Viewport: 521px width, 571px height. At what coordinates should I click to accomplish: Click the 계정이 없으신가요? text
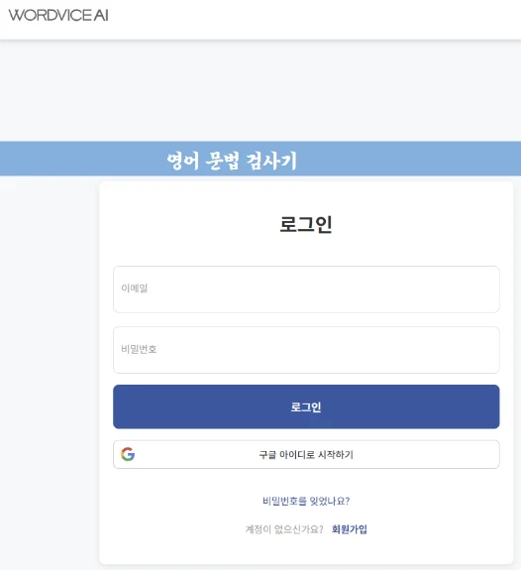[284, 529]
